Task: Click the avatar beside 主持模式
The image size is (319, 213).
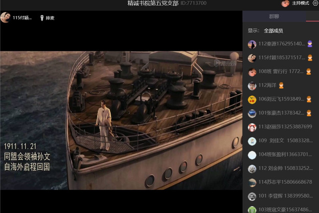Action: pyautogui.click(x=285, y=3)
